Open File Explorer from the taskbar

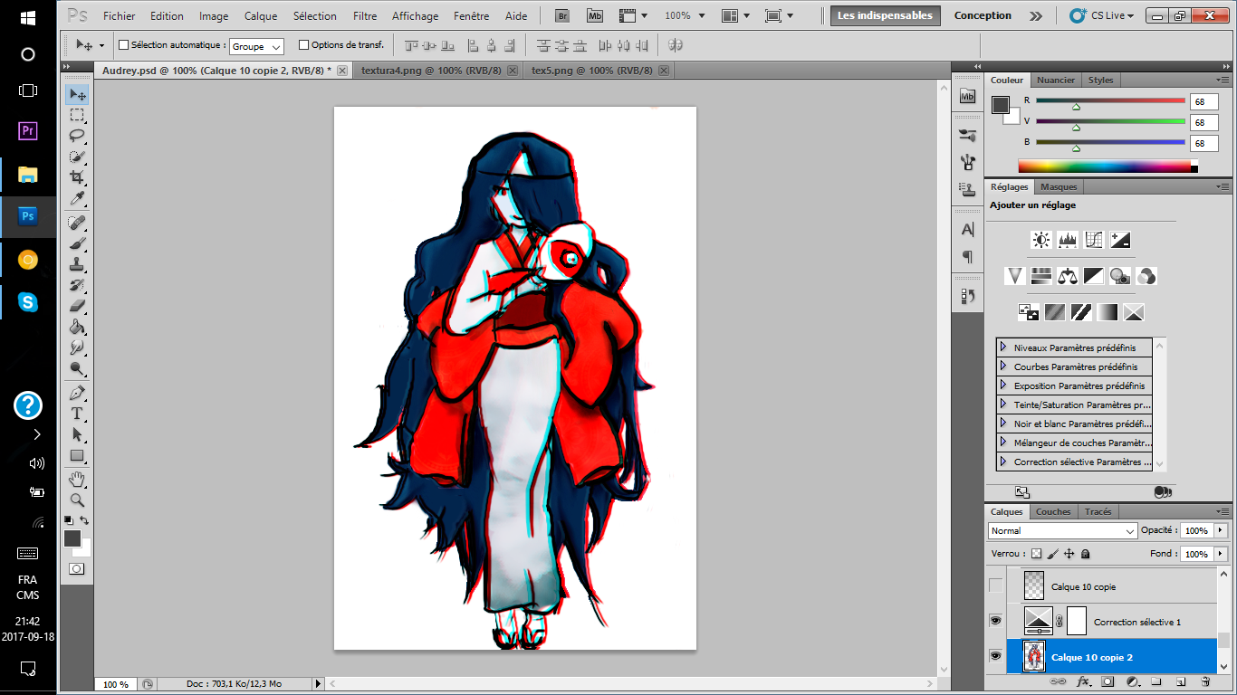[x=28, y=175]
